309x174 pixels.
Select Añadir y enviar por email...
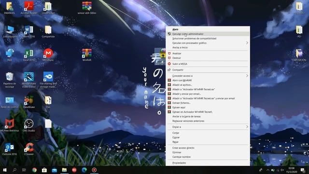point(208,94)
